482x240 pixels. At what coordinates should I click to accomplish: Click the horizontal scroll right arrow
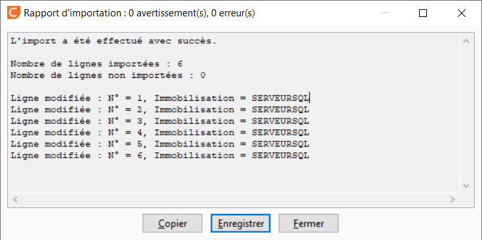[x=452, y=199]
